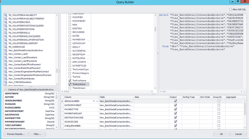Click the Cancel button
The width and height of the screenshot is (249, 139).
coord(238,134)
